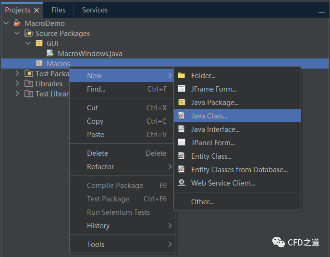Switch to the Services tab
This screenshot has width=330, height=257.
click(x=95, y=10)
